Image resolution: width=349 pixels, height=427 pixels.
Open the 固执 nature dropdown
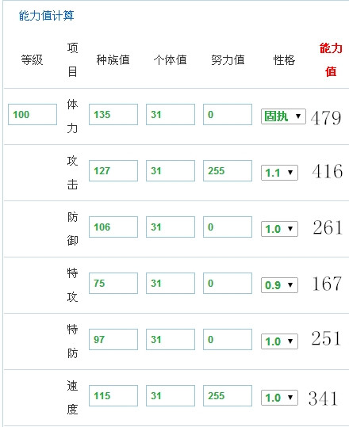[283, 116]
